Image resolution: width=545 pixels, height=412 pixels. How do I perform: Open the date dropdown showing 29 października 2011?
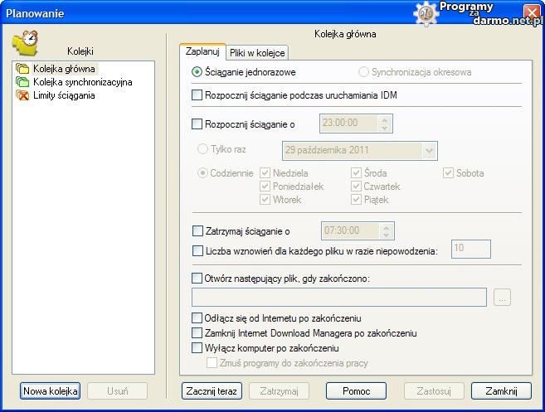[428, 150]
